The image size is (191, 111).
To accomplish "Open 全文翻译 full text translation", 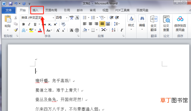I will (x=154, y=23).
